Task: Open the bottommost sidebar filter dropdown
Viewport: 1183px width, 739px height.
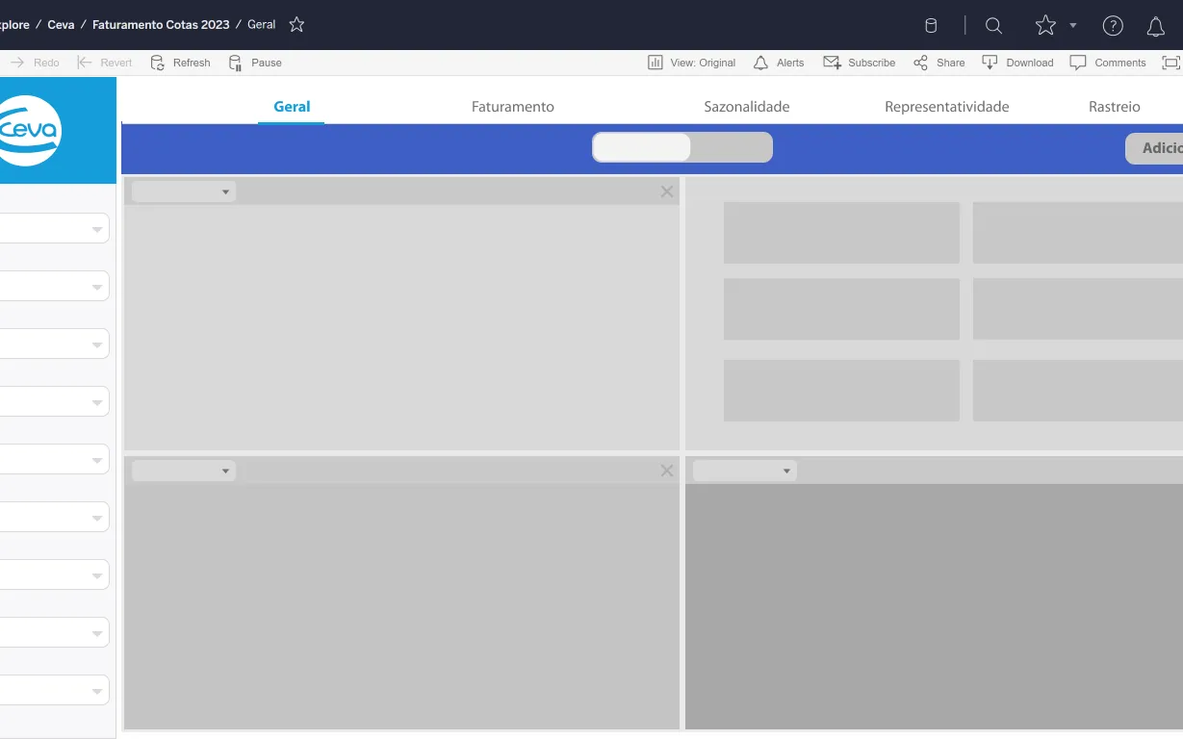Action: pos(54,690)
